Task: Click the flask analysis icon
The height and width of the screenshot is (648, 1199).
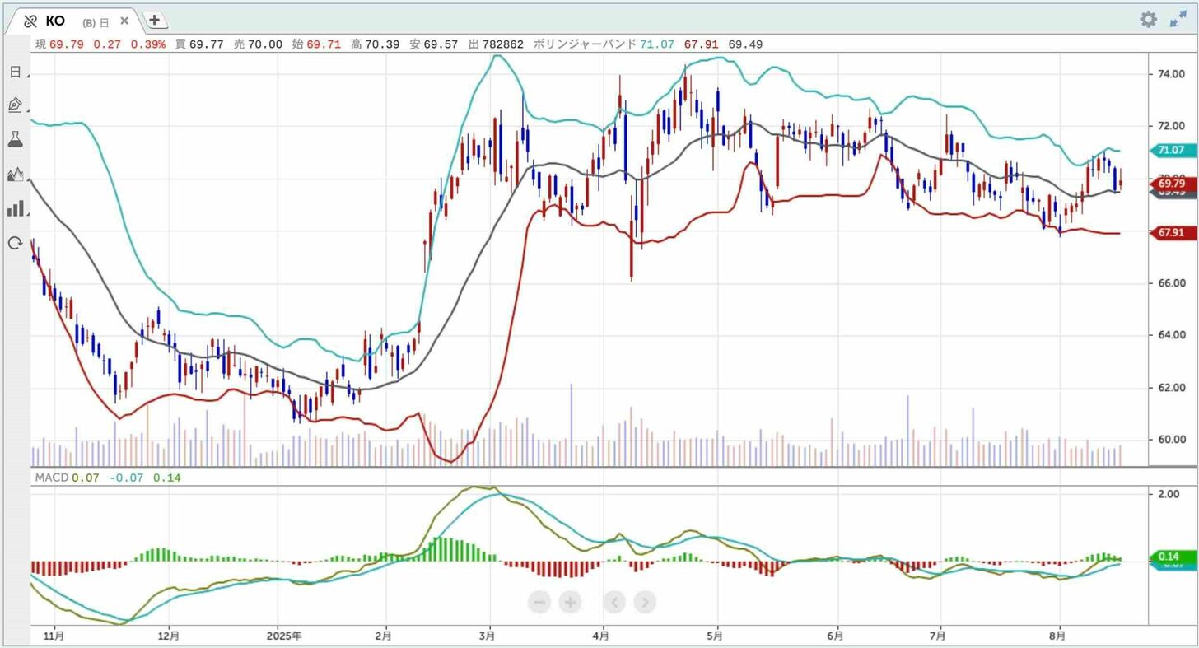Action: 16,139
